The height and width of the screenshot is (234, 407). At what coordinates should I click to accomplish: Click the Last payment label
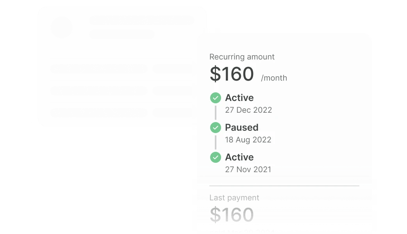point(234,198)
